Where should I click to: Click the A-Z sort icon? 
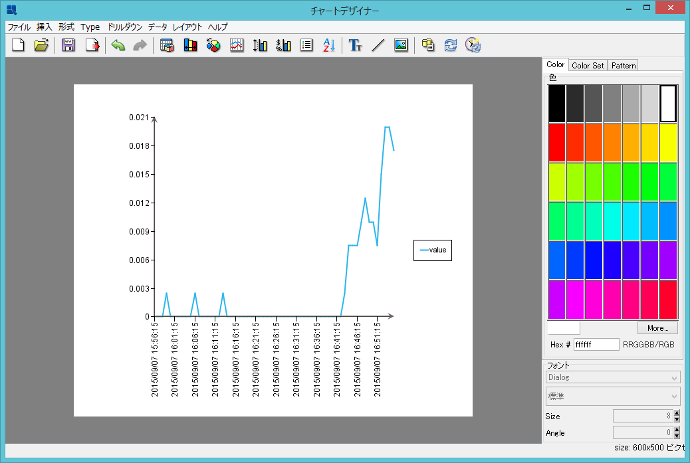click(329, 45)
